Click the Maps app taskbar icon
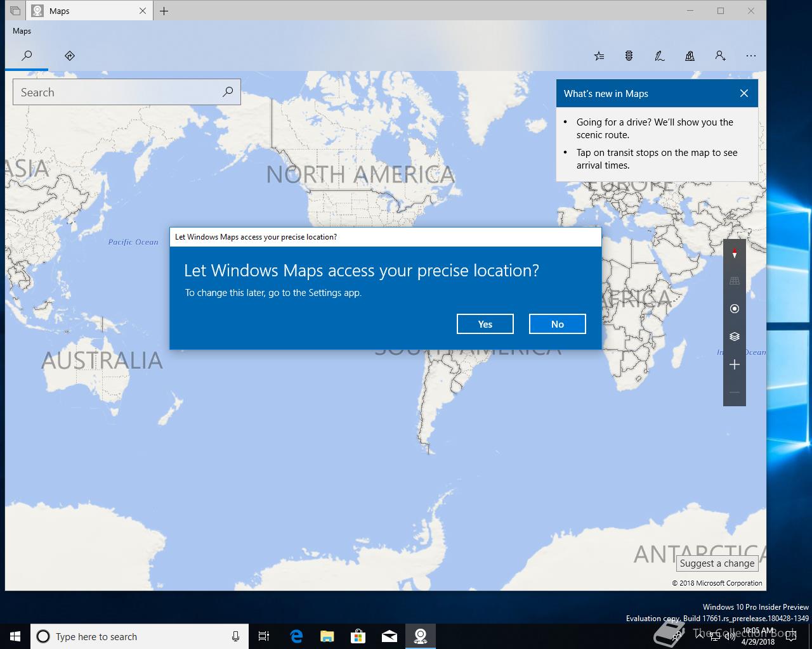 [x=420, y=636]
